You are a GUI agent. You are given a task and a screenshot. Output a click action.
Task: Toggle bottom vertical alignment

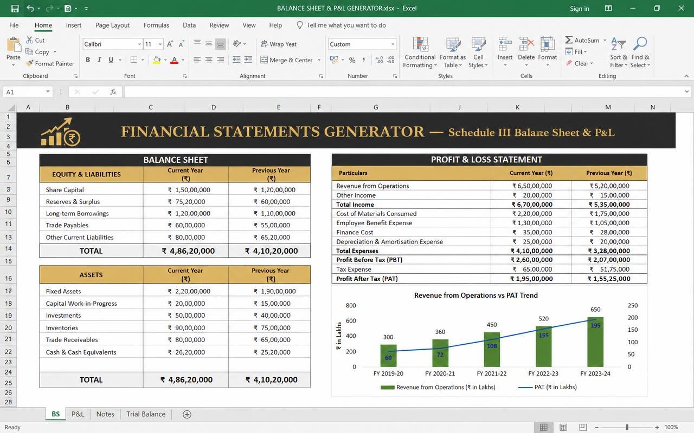221,44
